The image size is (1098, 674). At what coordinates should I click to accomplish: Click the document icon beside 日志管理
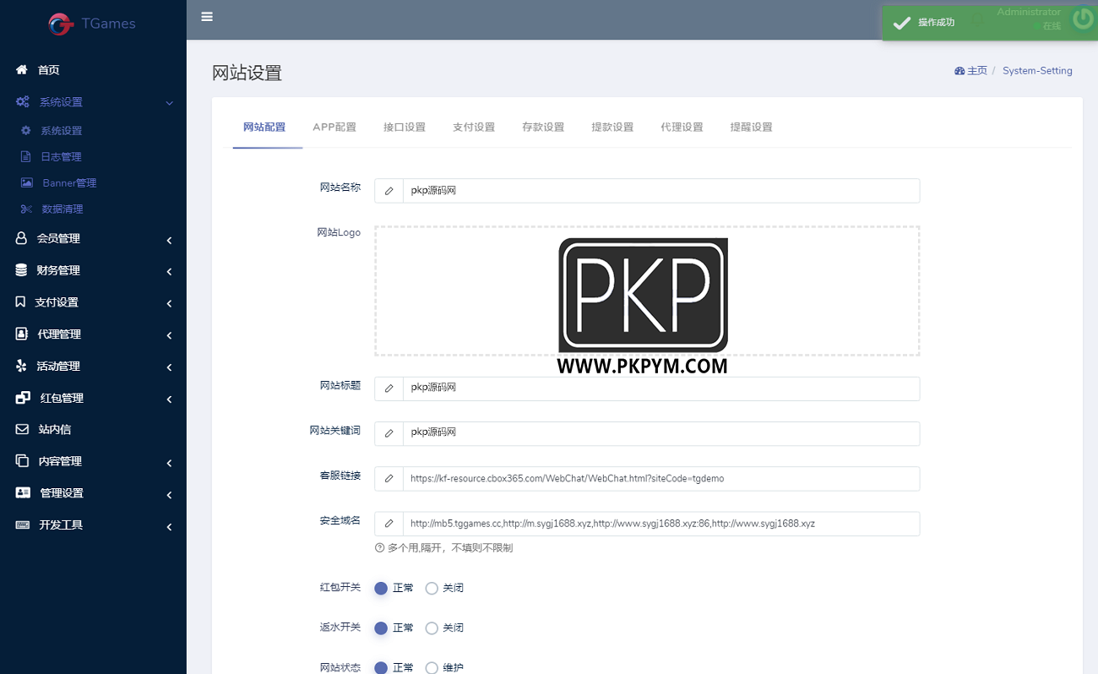coord(26,157)
